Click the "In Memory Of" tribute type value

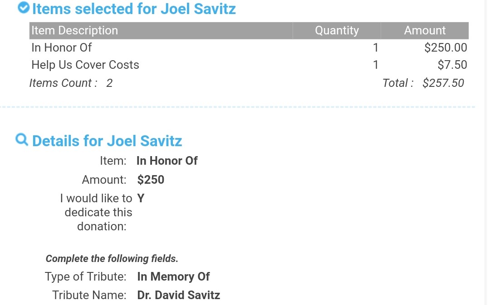tap(173, 276)
